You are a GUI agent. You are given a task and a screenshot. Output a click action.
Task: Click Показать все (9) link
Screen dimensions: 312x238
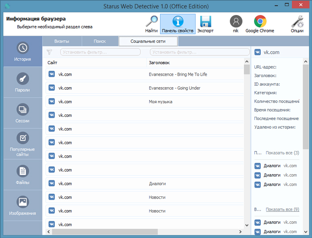282,209
